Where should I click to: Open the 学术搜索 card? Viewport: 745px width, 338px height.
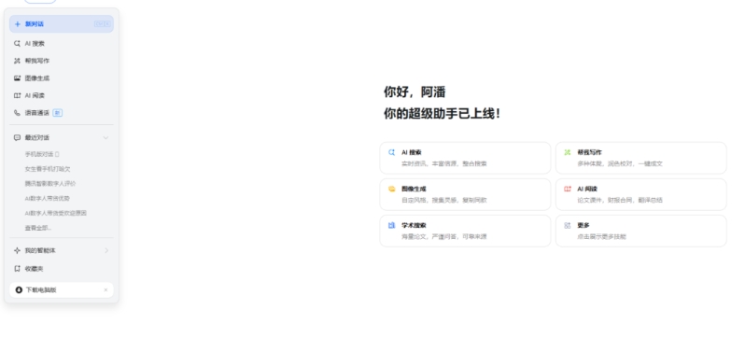tap(465, 231)
